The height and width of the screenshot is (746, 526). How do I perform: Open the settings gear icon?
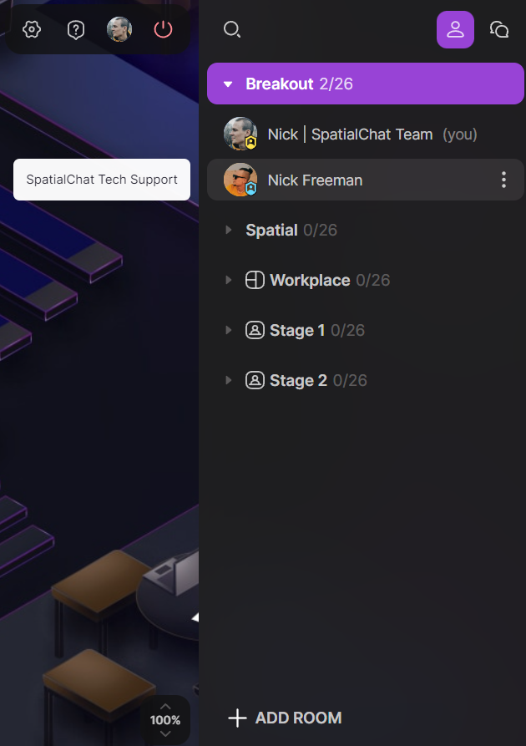click(32, 29)
